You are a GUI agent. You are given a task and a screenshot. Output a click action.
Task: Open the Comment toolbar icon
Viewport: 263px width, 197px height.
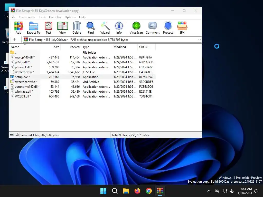(x=153, y=28)
